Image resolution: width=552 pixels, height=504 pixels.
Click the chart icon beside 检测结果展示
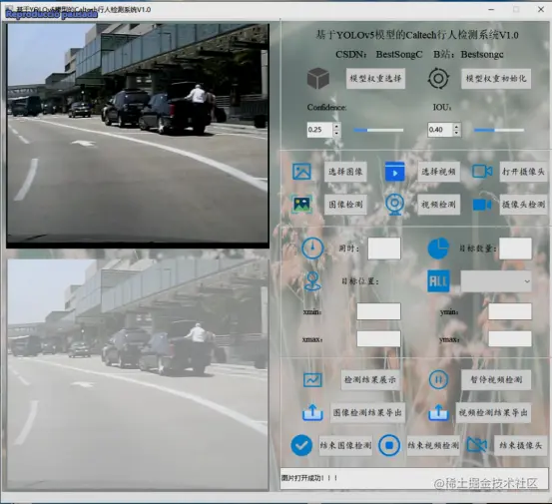pos(312,380)
